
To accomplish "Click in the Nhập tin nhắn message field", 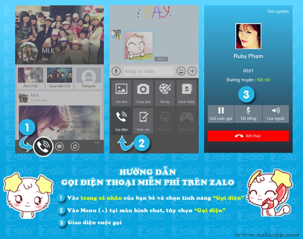I will tap(148, 71).
